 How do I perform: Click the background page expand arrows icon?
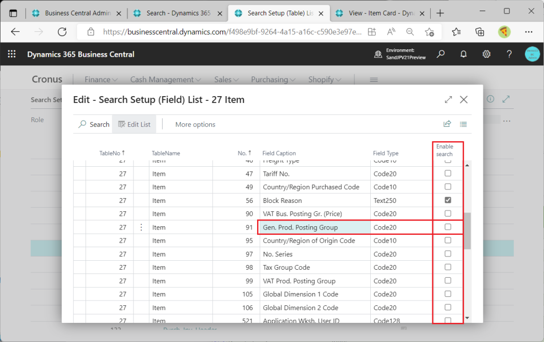click(506, 99)
